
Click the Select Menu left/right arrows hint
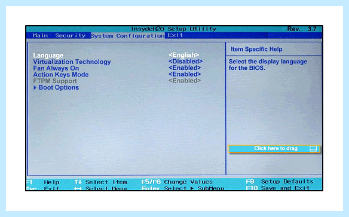pos(100,188)
